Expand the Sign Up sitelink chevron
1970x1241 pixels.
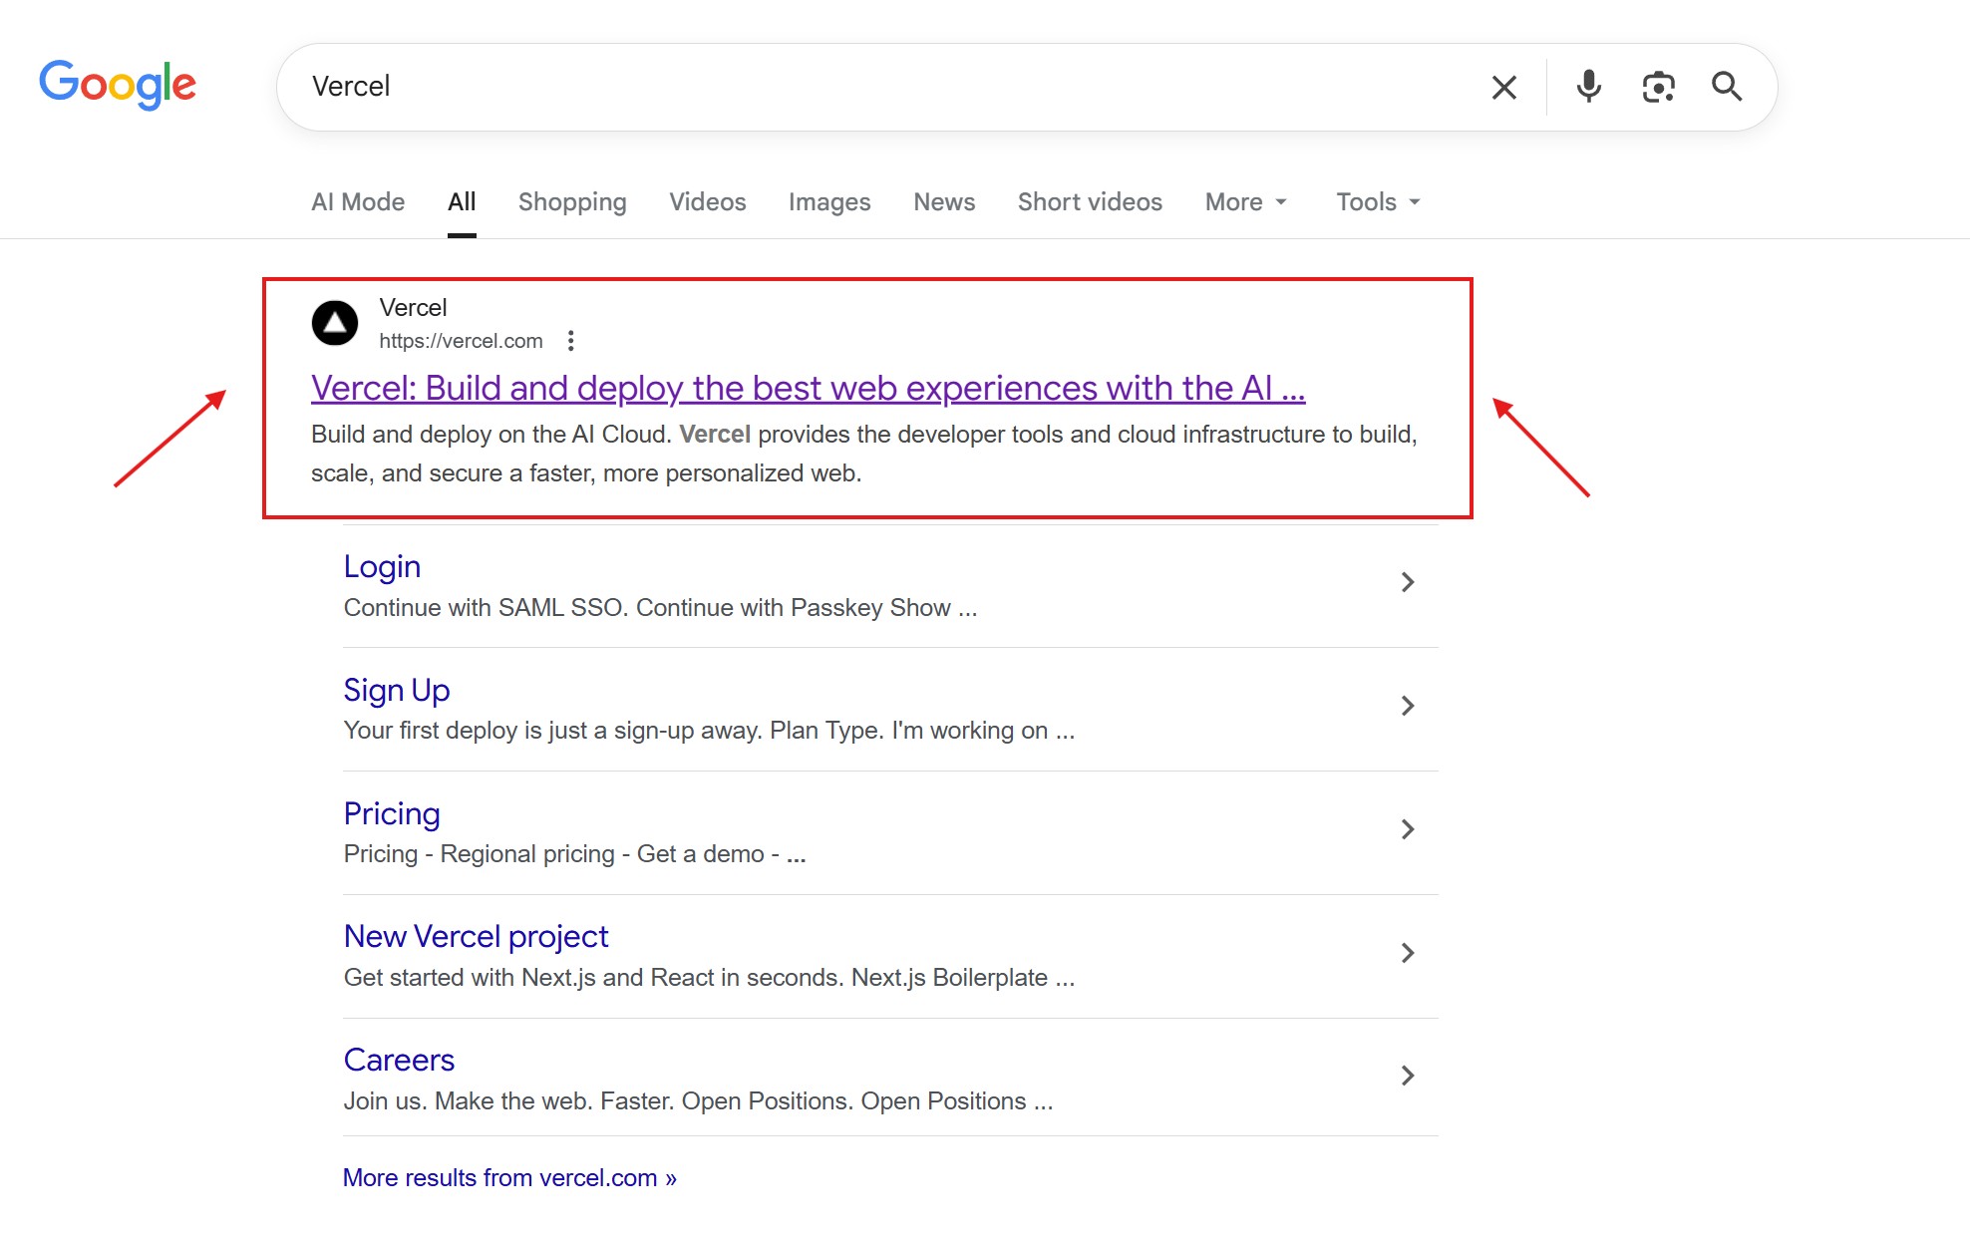[1407, 706]
